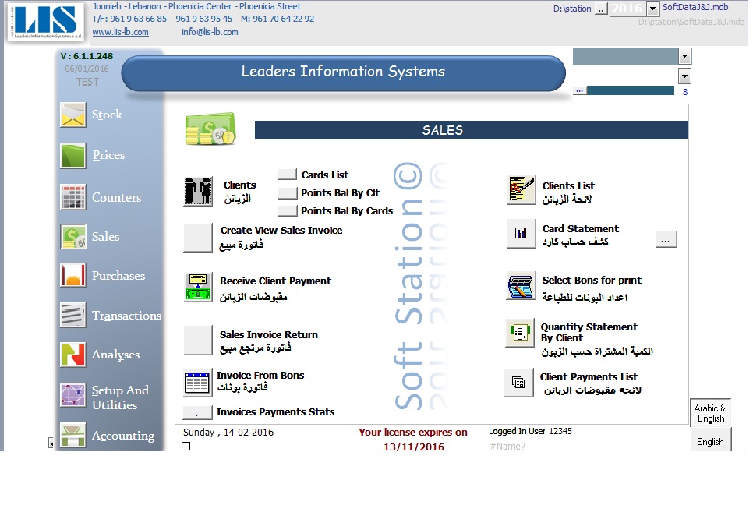
Task: Click the Receive Client Payment icon
Action: 198,287
